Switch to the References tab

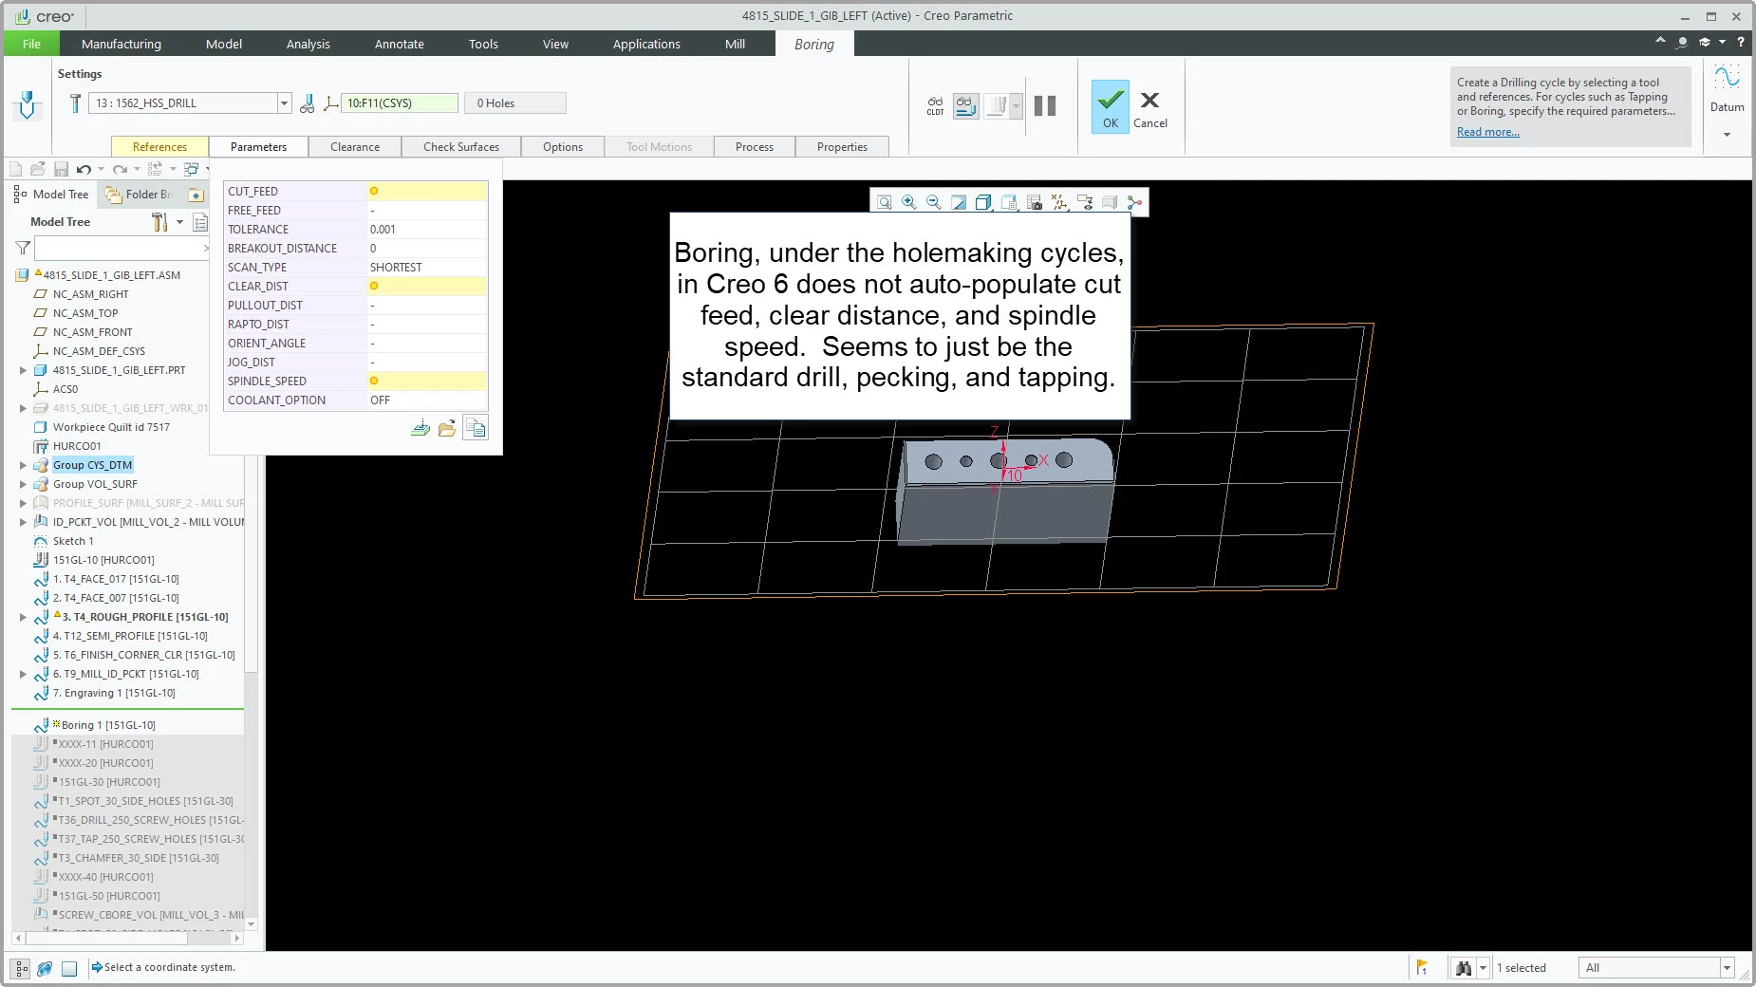point(159,147)
